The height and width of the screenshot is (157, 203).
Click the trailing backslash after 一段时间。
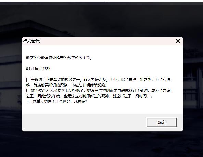(x=151, y=96)
